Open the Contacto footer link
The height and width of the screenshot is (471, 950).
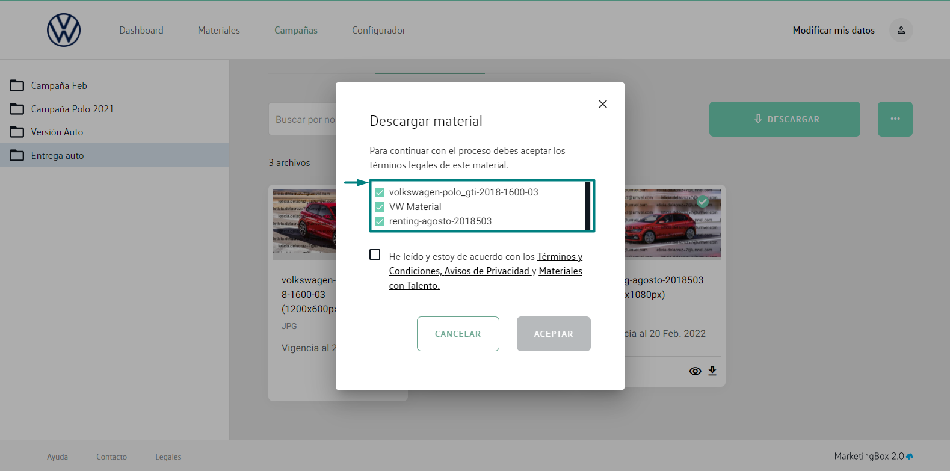pyautogui.click(x=111, y=457)
